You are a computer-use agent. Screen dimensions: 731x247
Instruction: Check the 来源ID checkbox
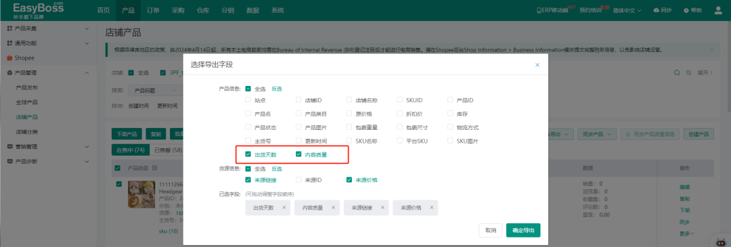coord(299,179)
